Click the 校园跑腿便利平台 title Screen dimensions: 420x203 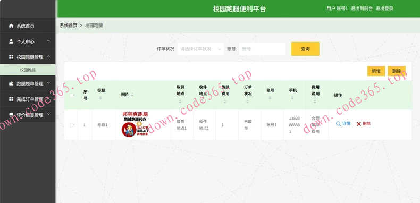click(x=239, y=9)
